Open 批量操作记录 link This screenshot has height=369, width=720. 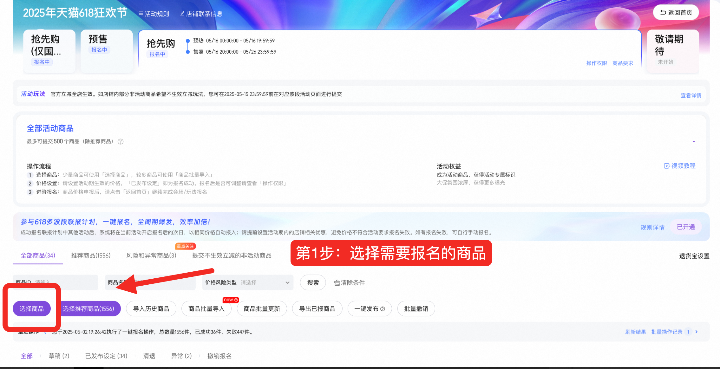pyautogui.click(x=667, y=332)
